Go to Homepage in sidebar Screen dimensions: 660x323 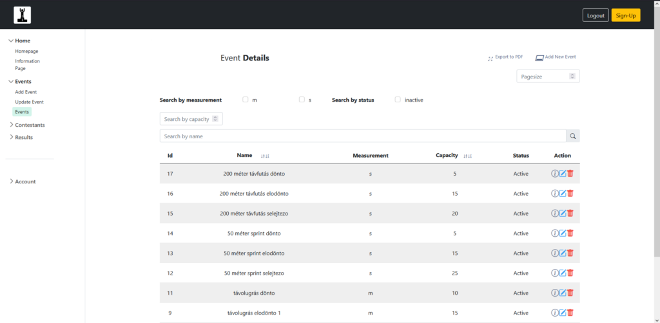click(x=26, y=51)
